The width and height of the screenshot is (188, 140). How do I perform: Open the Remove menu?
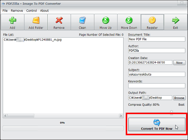[17, 11]
